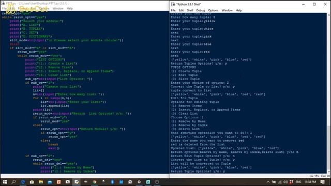Open Help menu in Python Shell
Viewport: 331px width, 186px height.
(239, 10)
